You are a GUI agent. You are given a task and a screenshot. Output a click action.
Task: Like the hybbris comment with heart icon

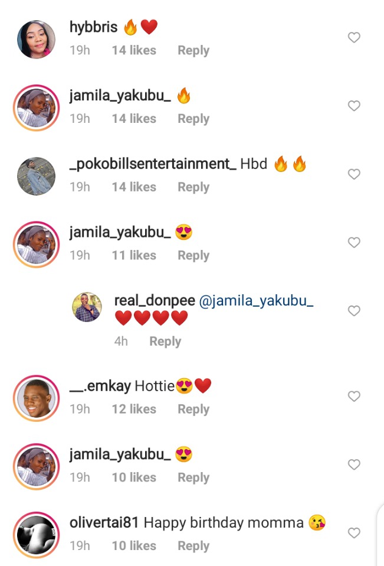[x=354, y=37]
